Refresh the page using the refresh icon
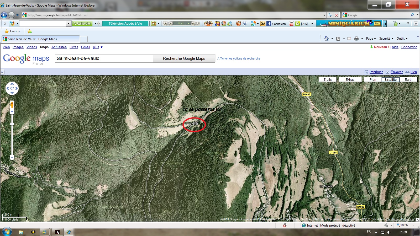The width and height of the screenshot is (420, 236). pyautogui.click(x=330, y=15)
